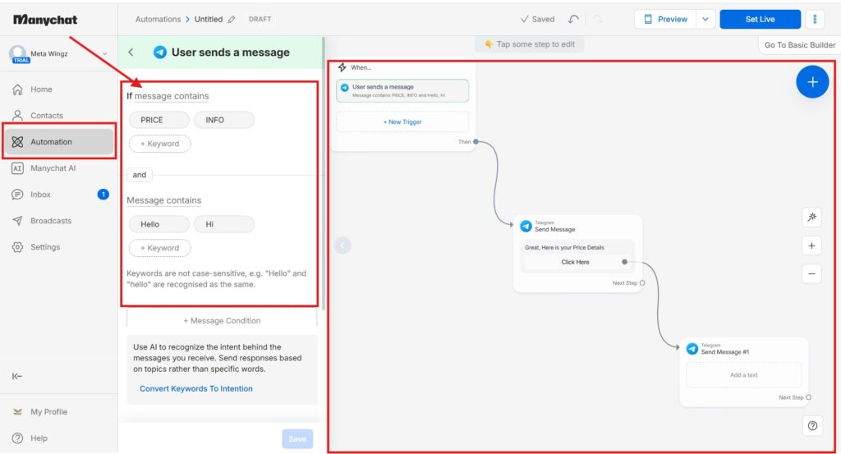Click the lightning When icon
The height and width of the screenshot is (454, 841).
tap(342, 67)
